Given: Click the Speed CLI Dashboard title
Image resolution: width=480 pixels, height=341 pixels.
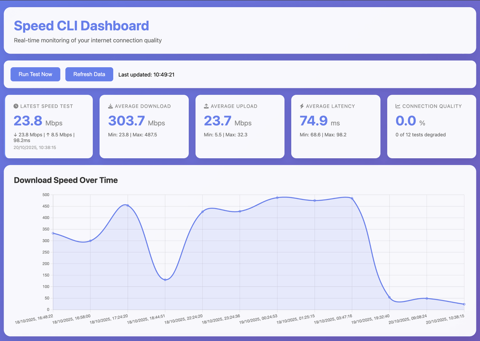Looking at the screenshot, I should coord(81,26).
